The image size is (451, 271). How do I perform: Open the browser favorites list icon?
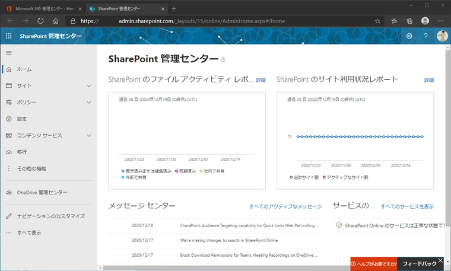tap(395, 21)
